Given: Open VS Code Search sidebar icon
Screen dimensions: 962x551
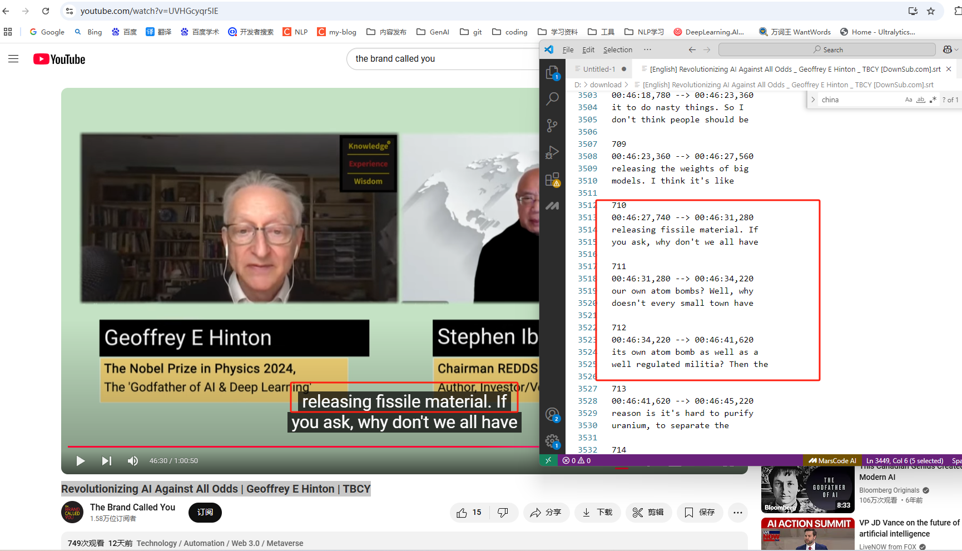Looking at the screenshot, I should point(552,99).
